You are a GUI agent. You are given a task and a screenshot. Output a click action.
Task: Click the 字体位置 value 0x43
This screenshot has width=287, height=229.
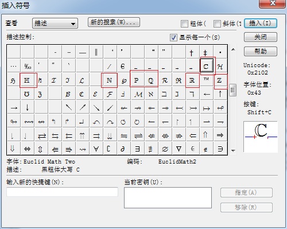coord(254,93)
